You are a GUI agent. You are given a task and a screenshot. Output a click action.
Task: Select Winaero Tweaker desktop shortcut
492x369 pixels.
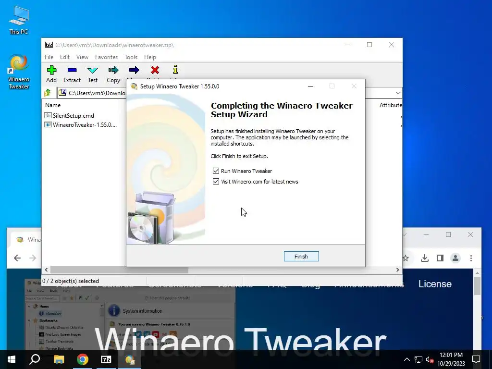click(x=19, y=72)
